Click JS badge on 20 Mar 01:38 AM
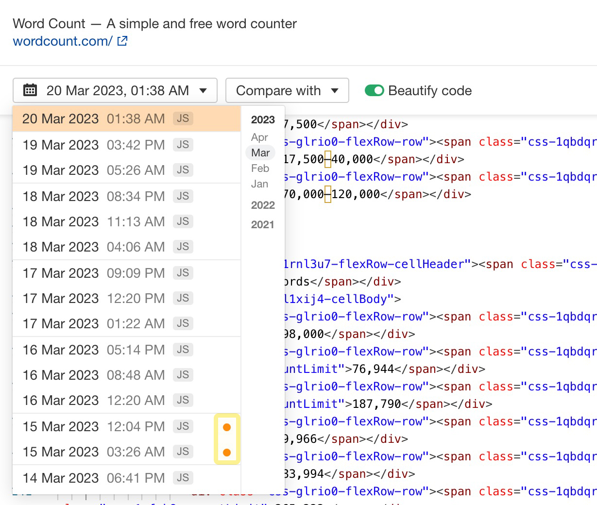Viewport: 597px width, 505px height. coord(183,118)
